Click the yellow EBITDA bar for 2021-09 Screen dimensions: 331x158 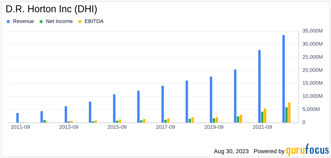pyautogui.click(x=265, y=116)
